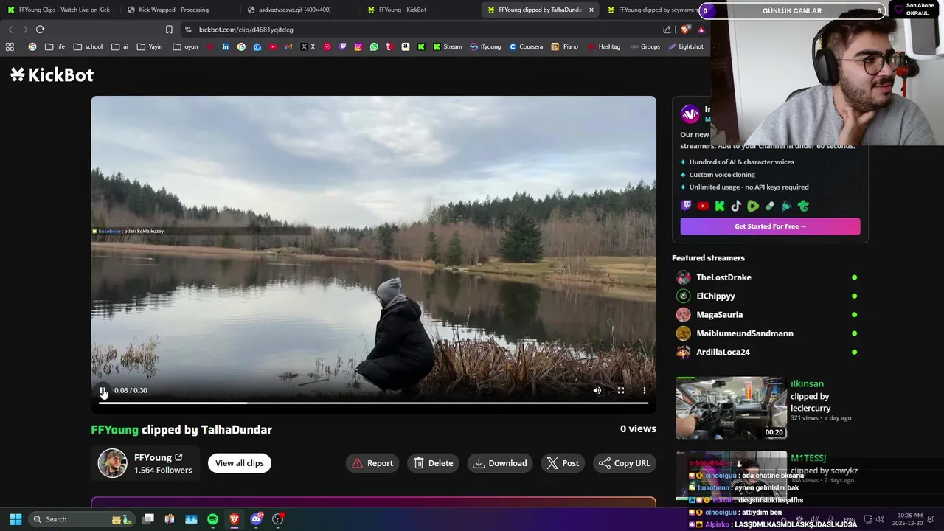The image size is (944, 531).
Task: Open the Windows Start menu
Action: click(15, 519)
